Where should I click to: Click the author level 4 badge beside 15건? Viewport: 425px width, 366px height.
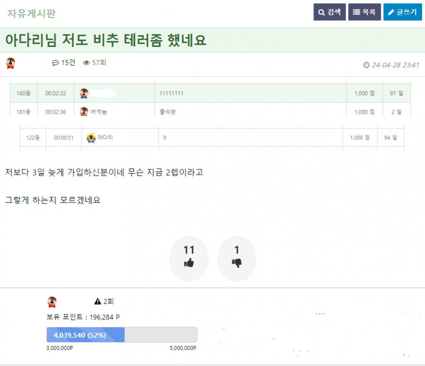click(10, 63)
